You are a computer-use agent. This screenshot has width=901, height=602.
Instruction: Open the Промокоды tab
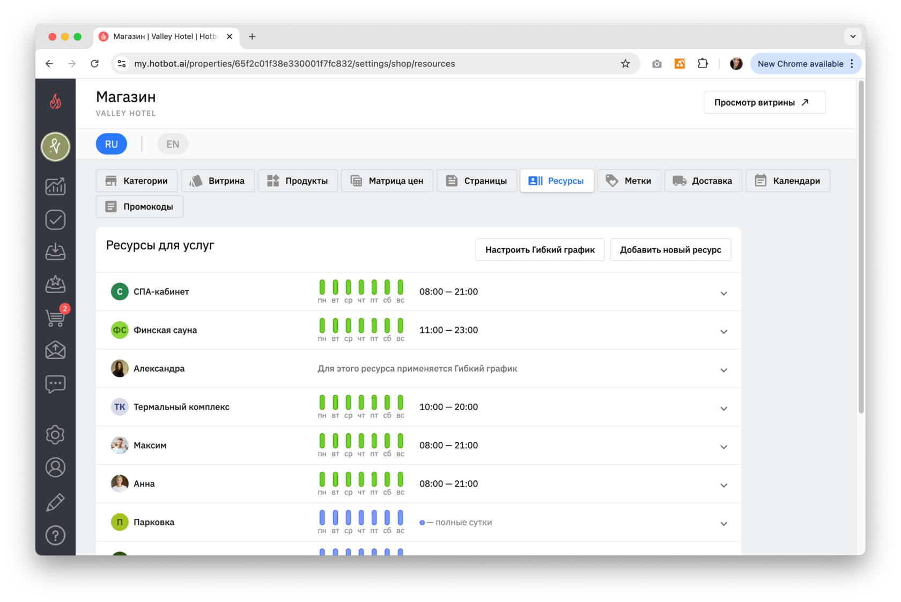(x=139, y=206)
